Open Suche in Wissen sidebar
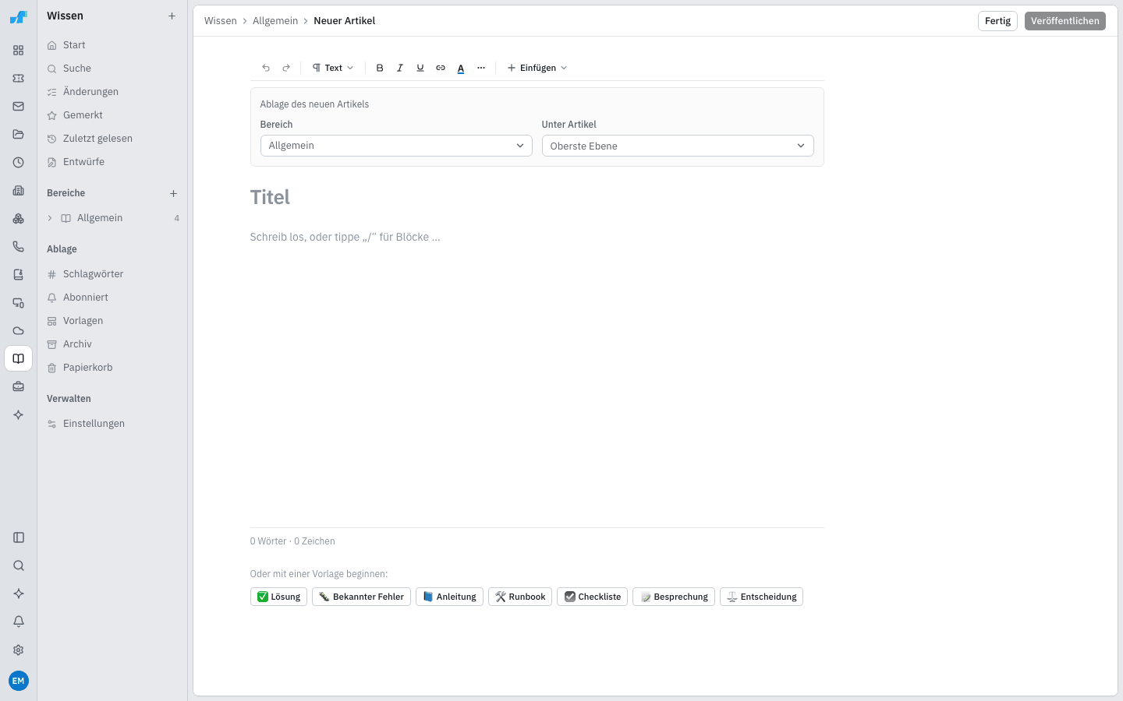 pyautogui.click(x=112, y=69)
